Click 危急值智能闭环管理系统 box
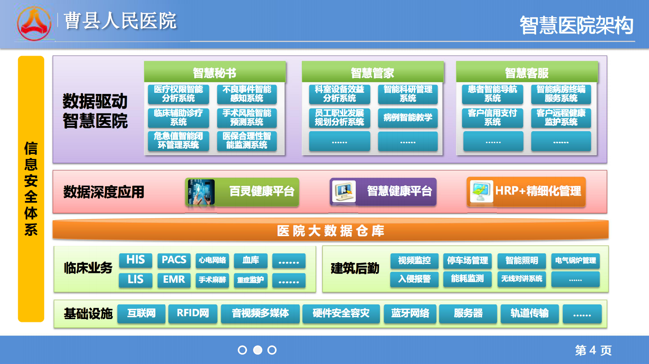649x364 pixels. 178,141
